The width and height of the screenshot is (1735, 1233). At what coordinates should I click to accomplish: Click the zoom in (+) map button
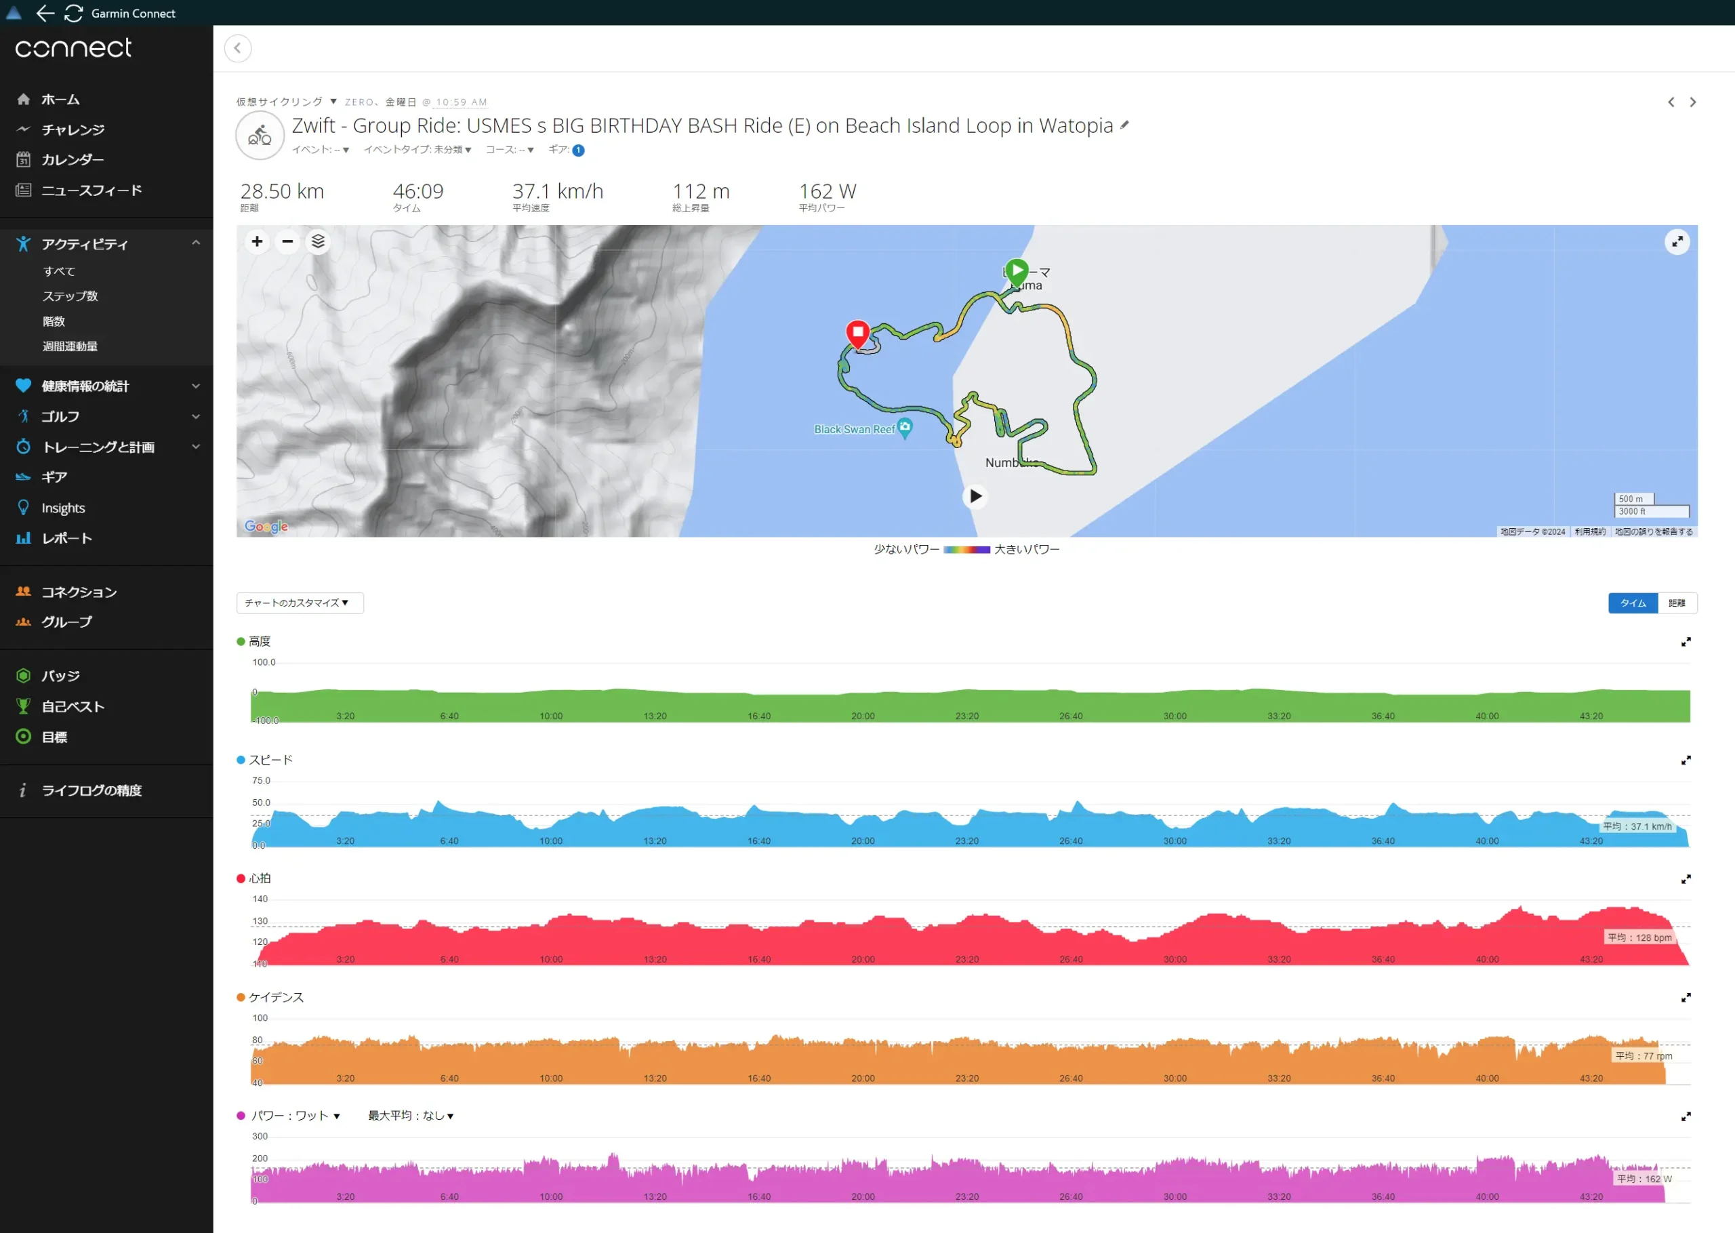coord(258,241)
